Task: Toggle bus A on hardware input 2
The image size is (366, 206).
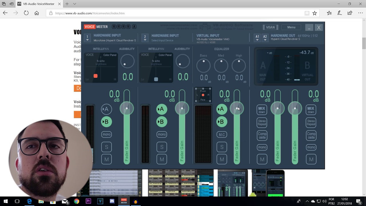Action: (162, 109)
